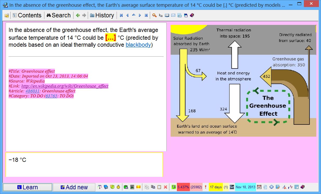This screenshot has height=194, width=321.
Task: Open the Contents window
Action: click(27, 15)
